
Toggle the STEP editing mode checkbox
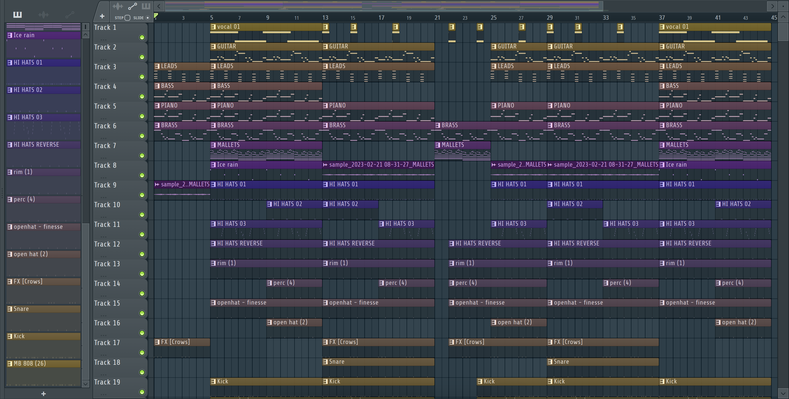pos(128,18)
